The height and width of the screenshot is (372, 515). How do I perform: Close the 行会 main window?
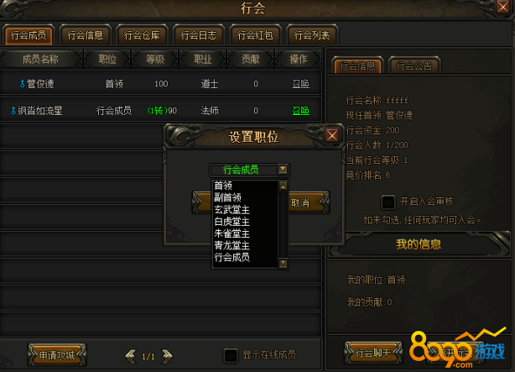click(503, 7)
